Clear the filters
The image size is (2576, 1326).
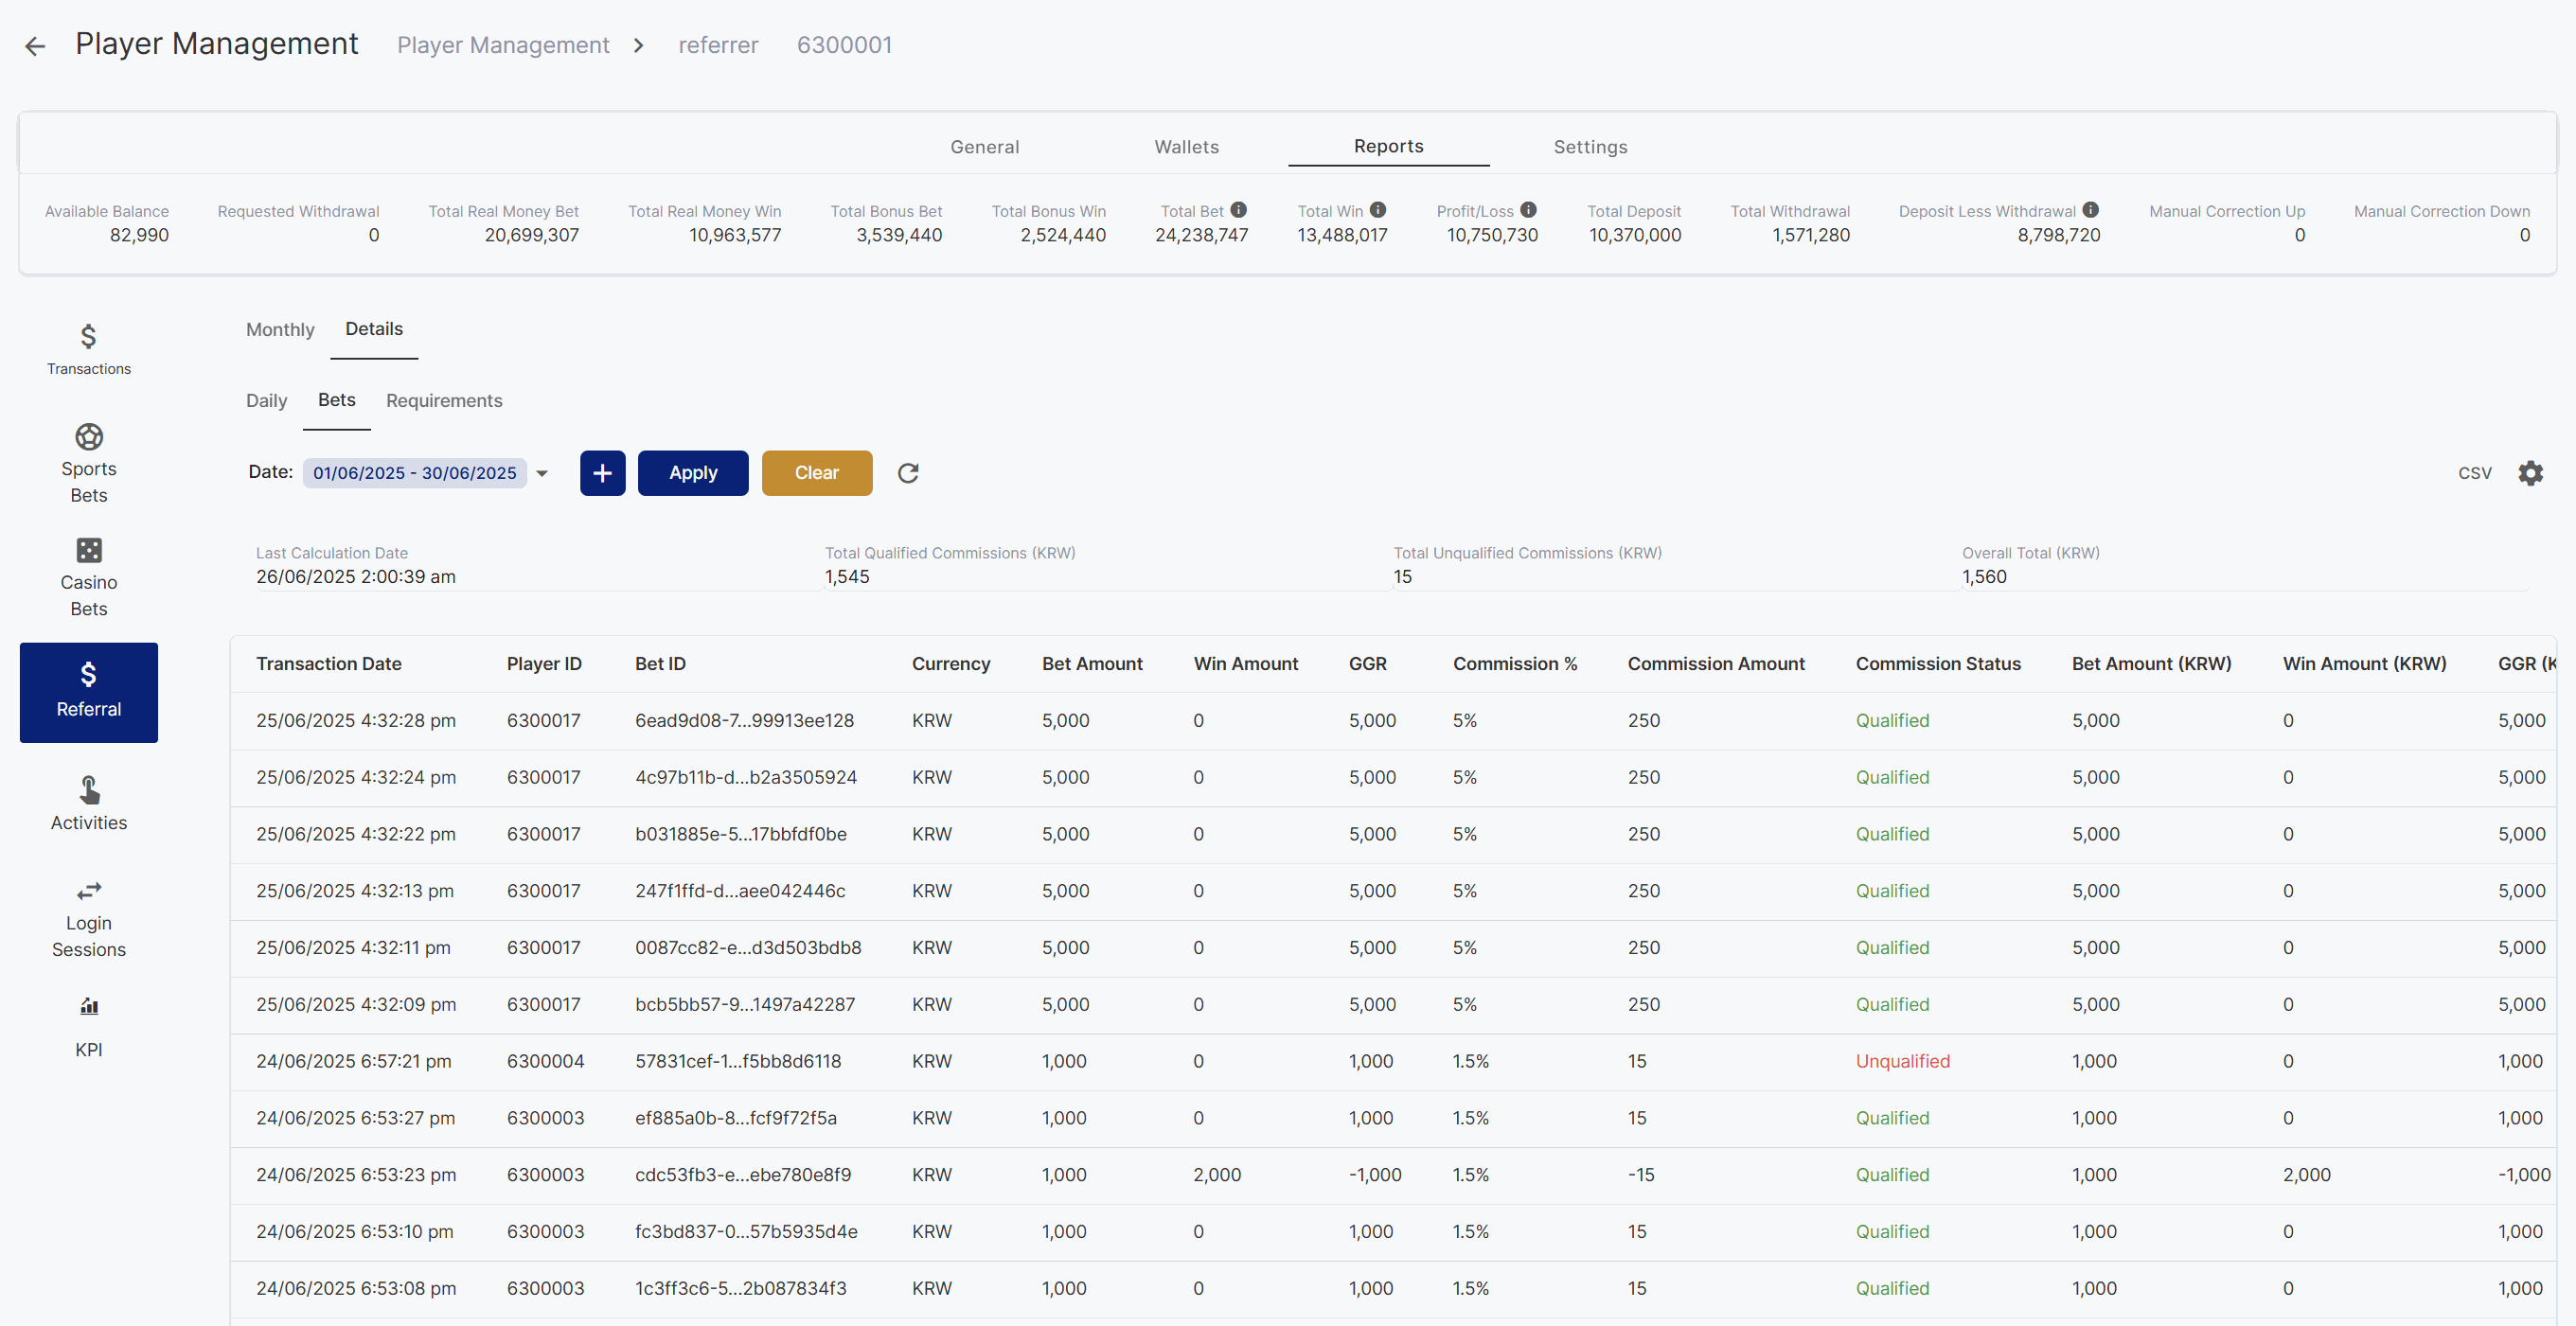click(817, 473)
